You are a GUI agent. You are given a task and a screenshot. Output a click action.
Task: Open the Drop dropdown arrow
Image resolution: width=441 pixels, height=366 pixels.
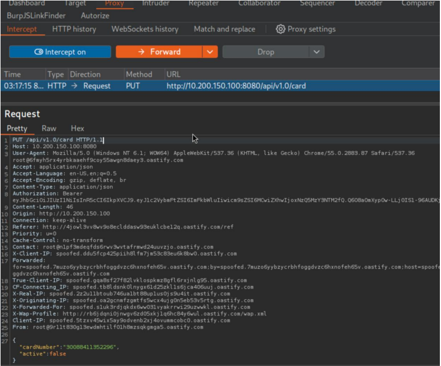[317, 52]
